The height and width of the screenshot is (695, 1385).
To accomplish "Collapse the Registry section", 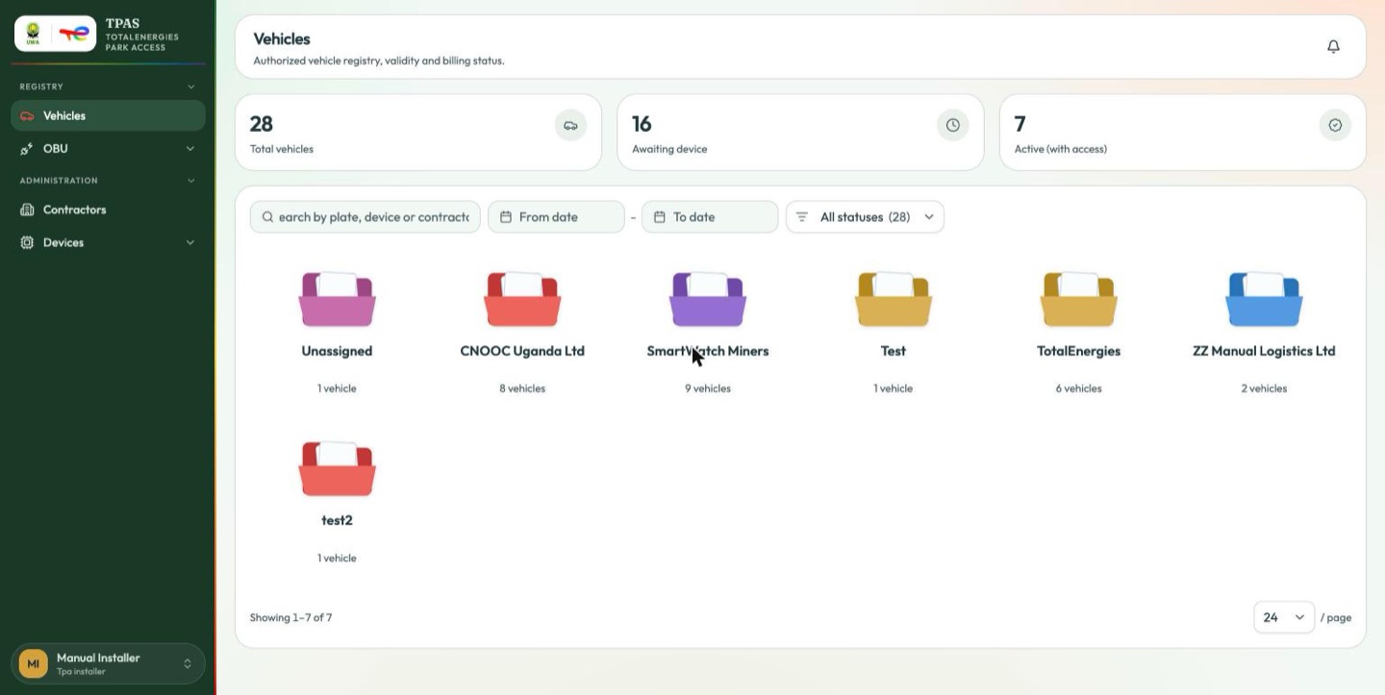I will pyautogui.click(x=190, y=87).
